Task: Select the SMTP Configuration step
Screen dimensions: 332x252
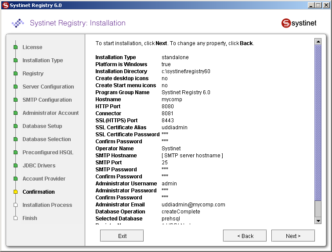Action: pyautogui.click(x=47, y=99)
